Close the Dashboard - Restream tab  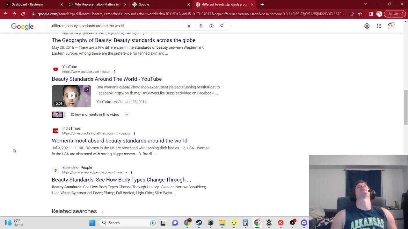coord(62,4)
